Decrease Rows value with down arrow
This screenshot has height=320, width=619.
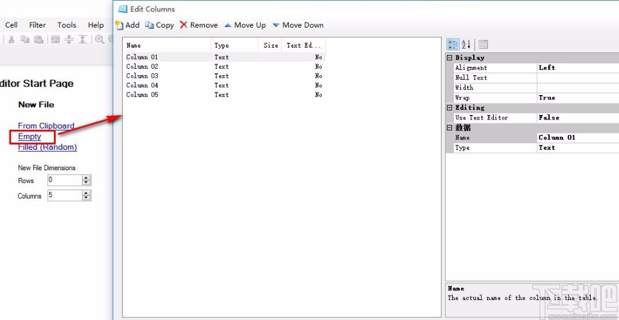click(x=87, y=183)
